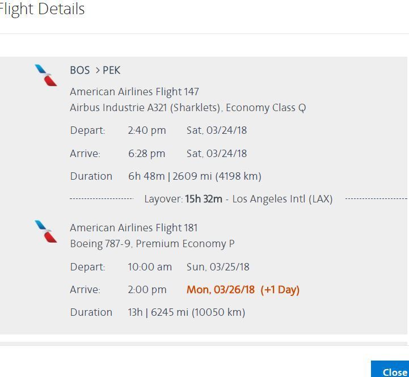This screenshot has width=409, height=377.
Task: Click Boeing 787-9 Premium Economy P line
Action: coord(153,244)
